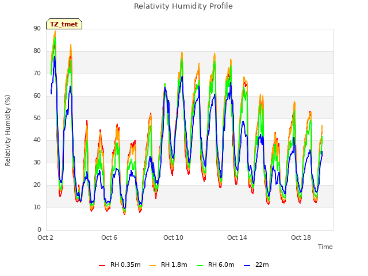Click the red RH 0.35m legend swatch

click(x=102, y=266)
